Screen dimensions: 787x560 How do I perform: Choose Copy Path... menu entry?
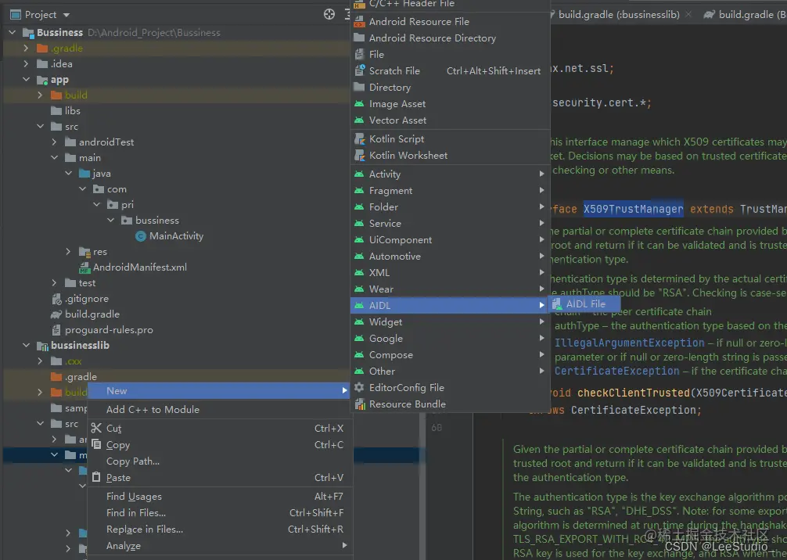pyautogui.click(x=219, y=461)
